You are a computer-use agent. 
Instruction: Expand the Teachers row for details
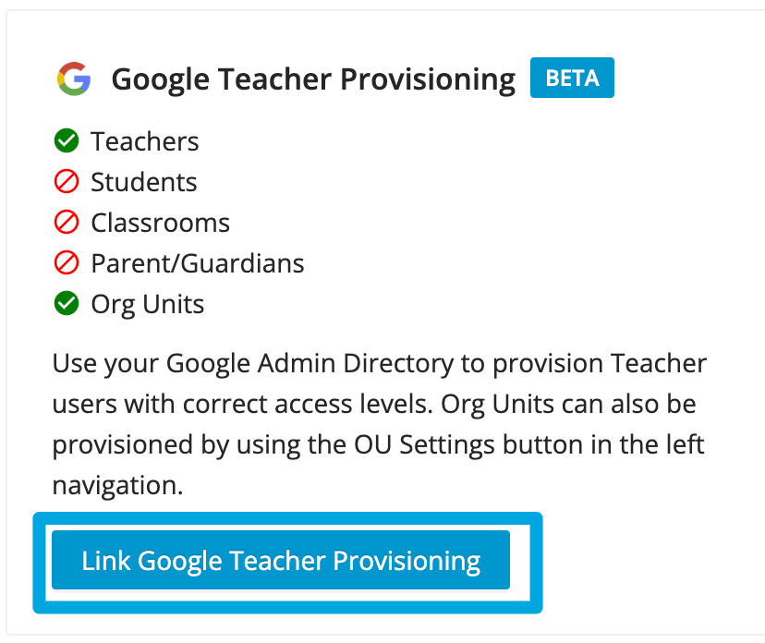point(144,140)
